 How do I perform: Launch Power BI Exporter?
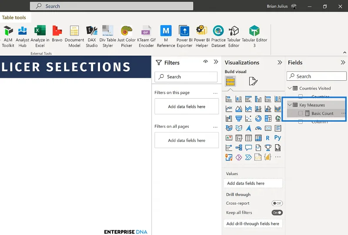[184, 36]
